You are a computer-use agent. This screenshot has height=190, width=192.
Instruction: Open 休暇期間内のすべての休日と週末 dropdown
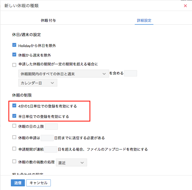[x=63, y=74]
